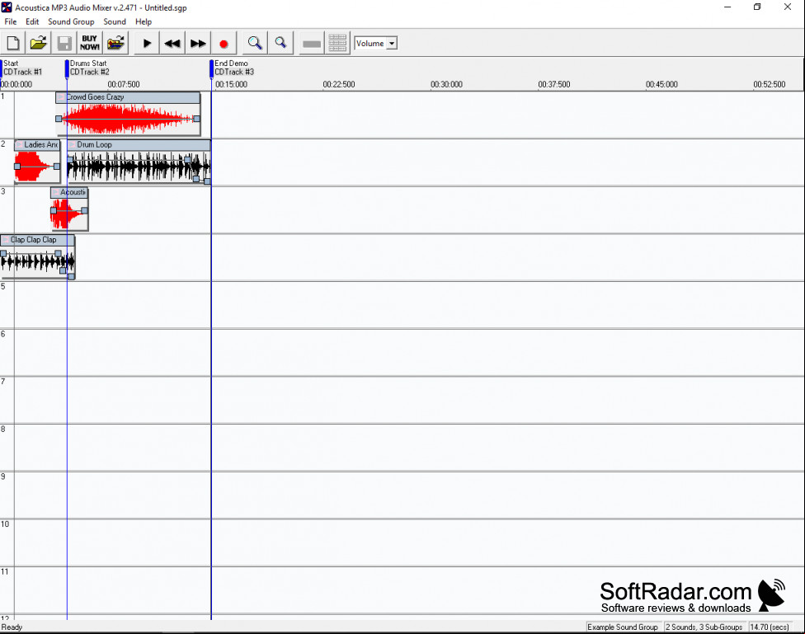Click the Clap Clap Clap waveform
This screenshot has width=805, height=634.
pyautogui.click(x=37, y=262)
